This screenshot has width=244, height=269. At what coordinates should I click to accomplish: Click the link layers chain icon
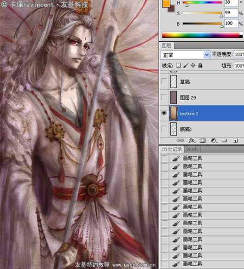180,141
